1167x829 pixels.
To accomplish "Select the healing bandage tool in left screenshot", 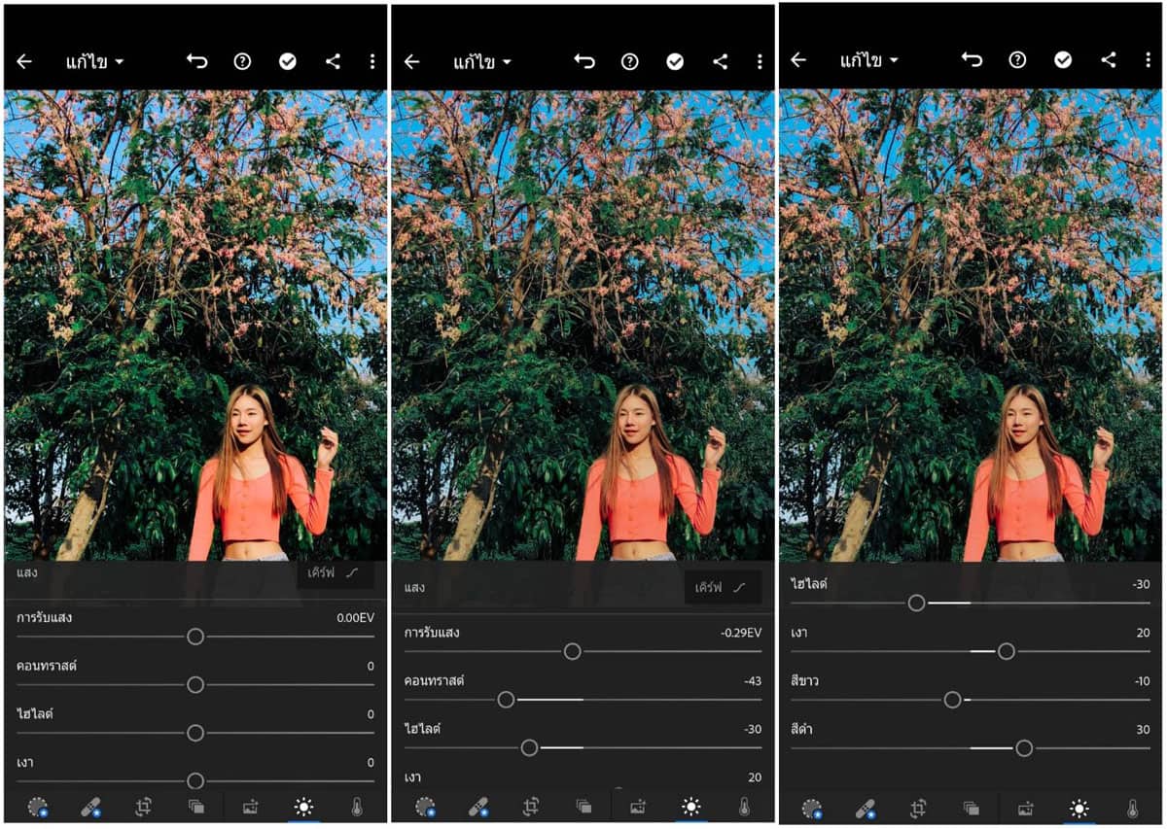I will (x=90, y=806).
